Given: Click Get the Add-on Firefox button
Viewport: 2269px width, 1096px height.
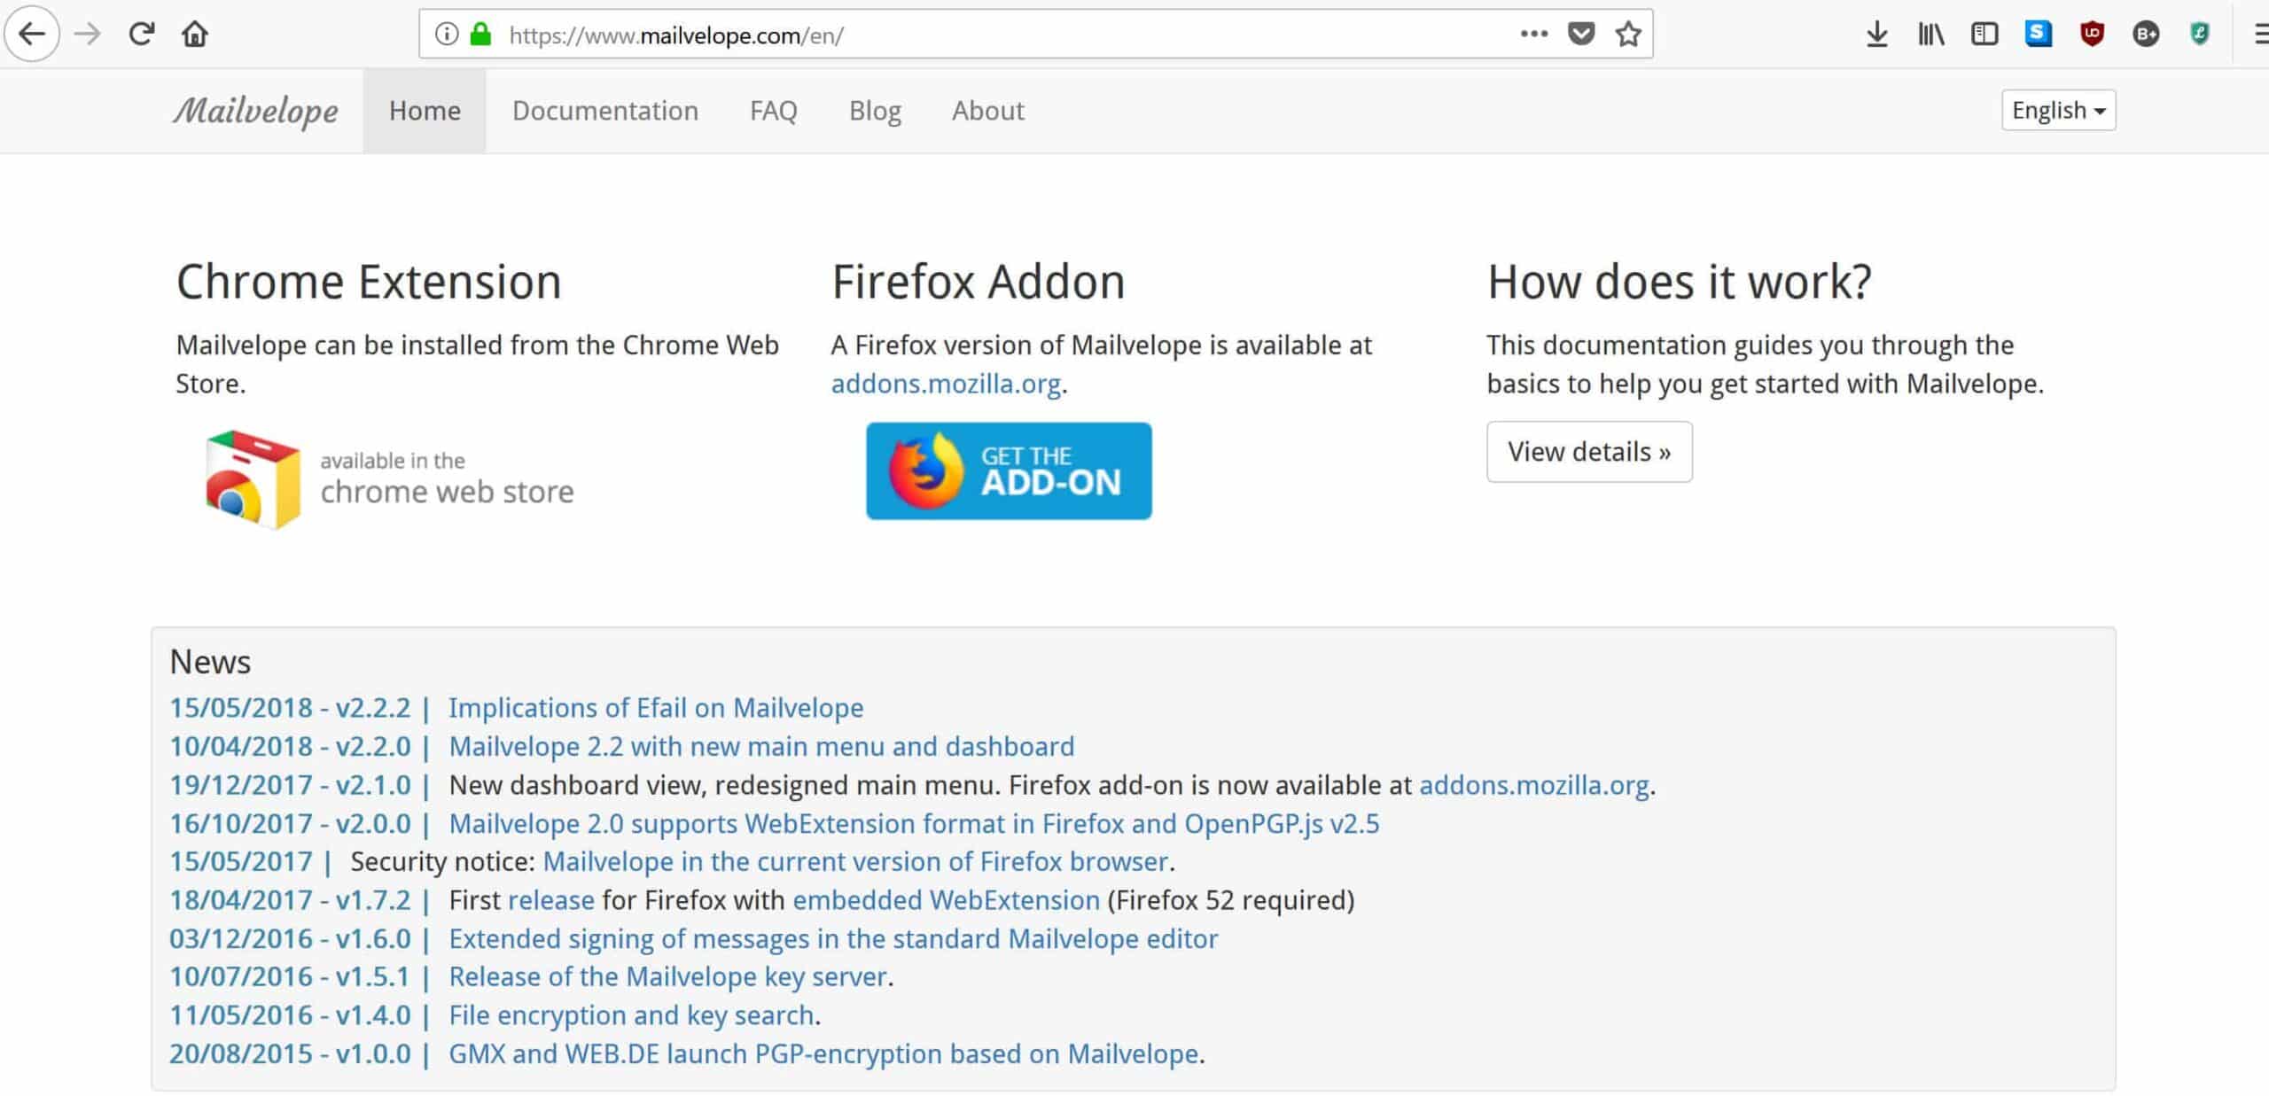Looking at the screenshot, I should (x=1009, y=470).
